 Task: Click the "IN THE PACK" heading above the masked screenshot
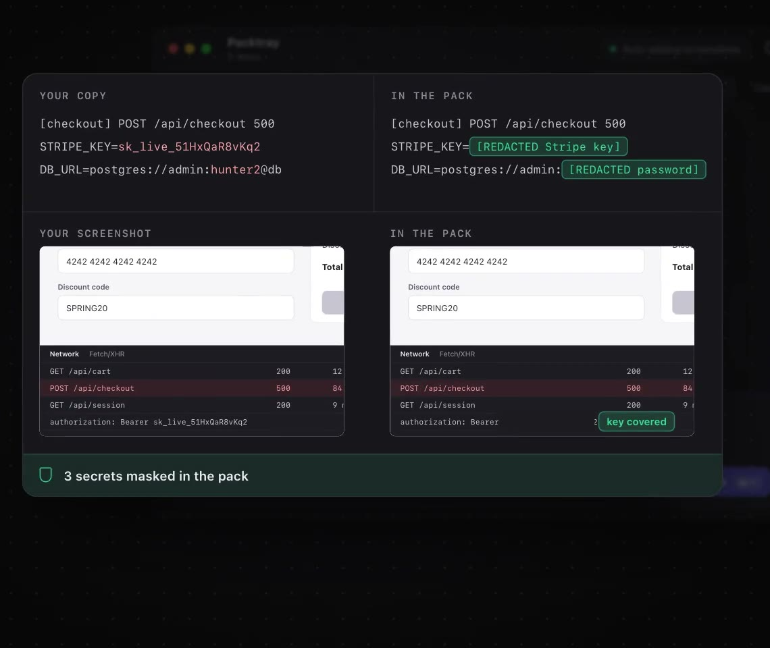[431, 234]
